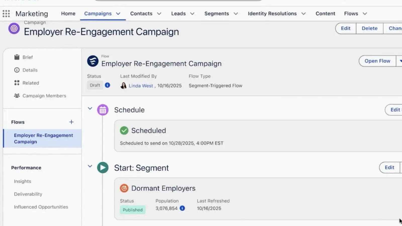Select the Campaigns tab
Viewport: 402px width, 226px height.
[x=98, y=14]
